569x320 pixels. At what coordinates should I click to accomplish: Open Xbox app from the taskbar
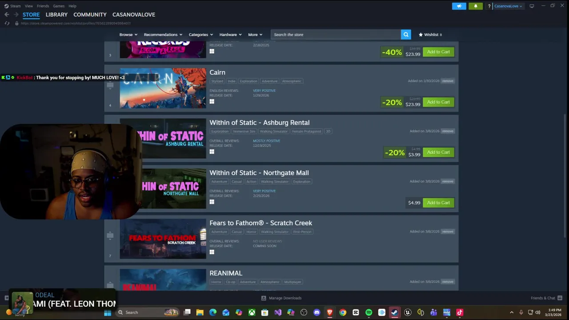(x=252, y=312)
